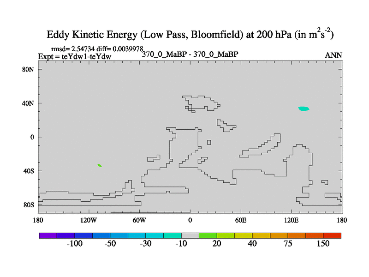The width and height of the screenshot is (369, 277).
Task: Click the ANN season label
Action: (333, 55)
